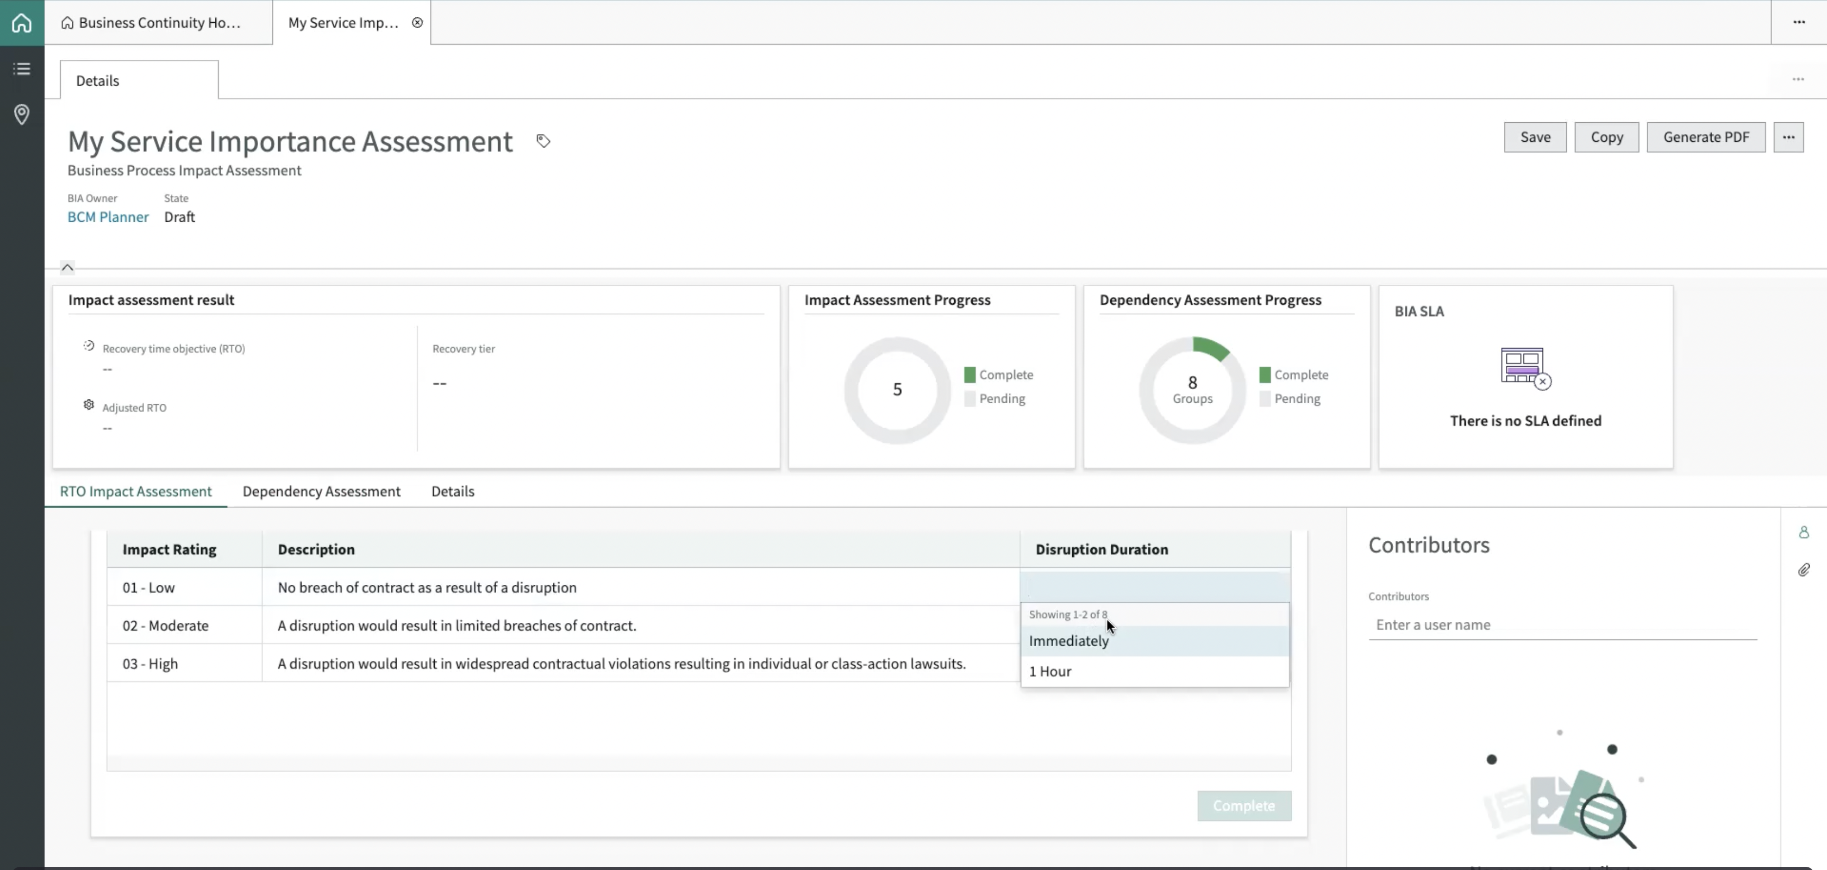
Task: Click the tag icon beside the title
Action: pos(543,141)
